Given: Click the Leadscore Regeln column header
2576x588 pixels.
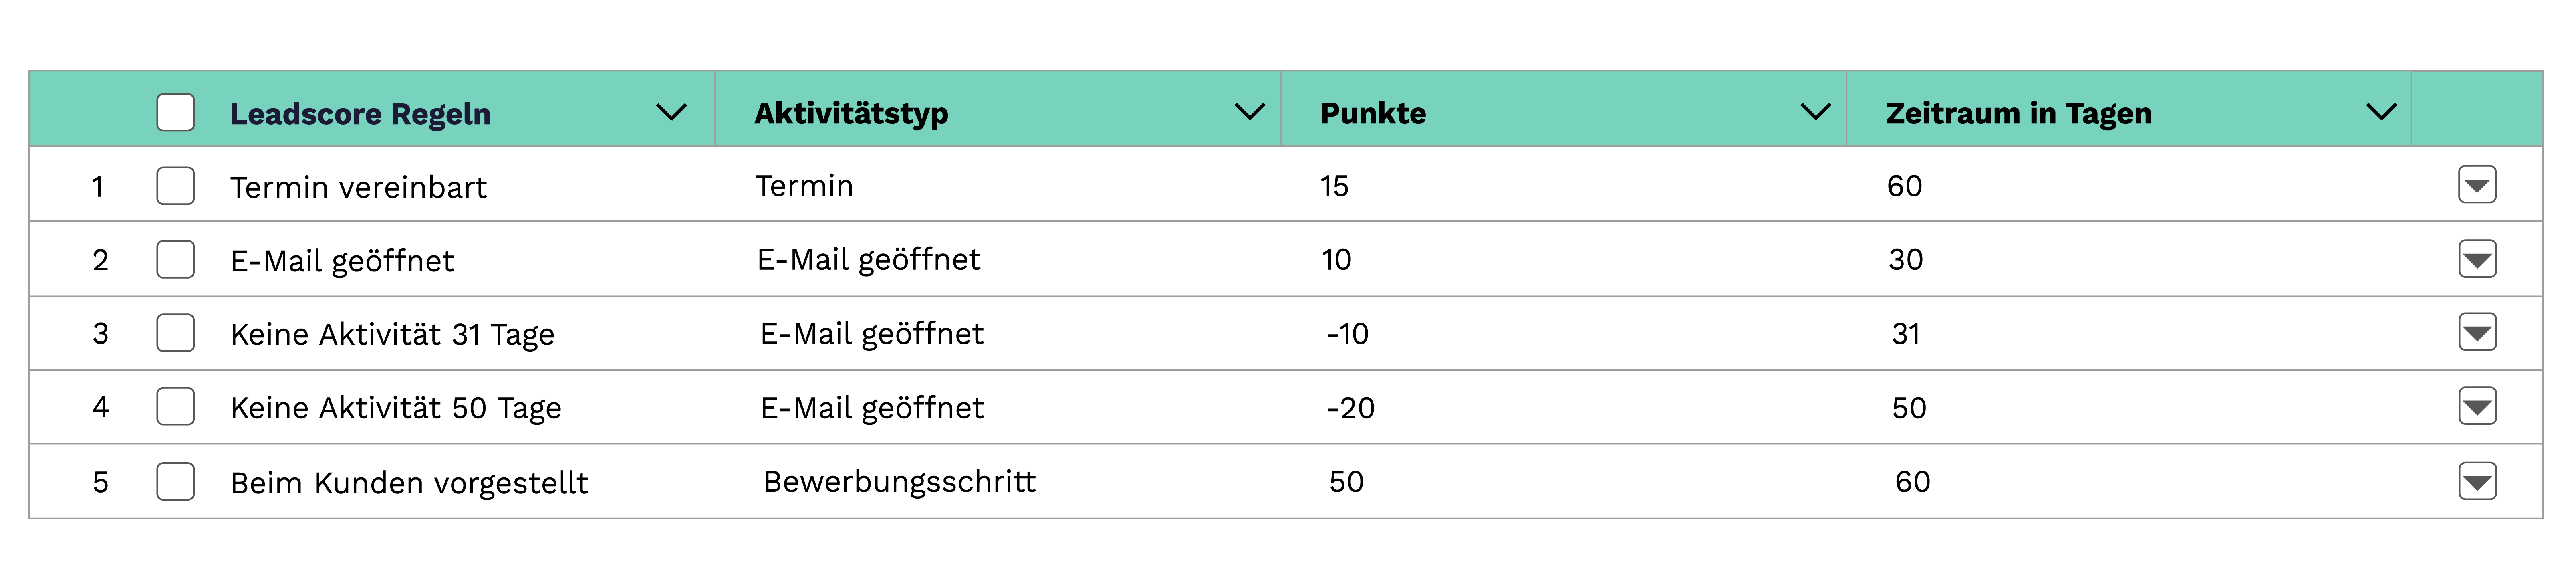Looking at the screenshot, I should (x=360, y=114).
